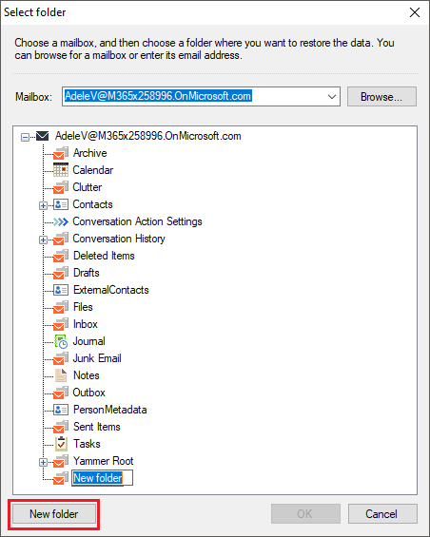Click the Outbox folder icon
The height and width of the screenshot is (537, 430).
point(61,393)
